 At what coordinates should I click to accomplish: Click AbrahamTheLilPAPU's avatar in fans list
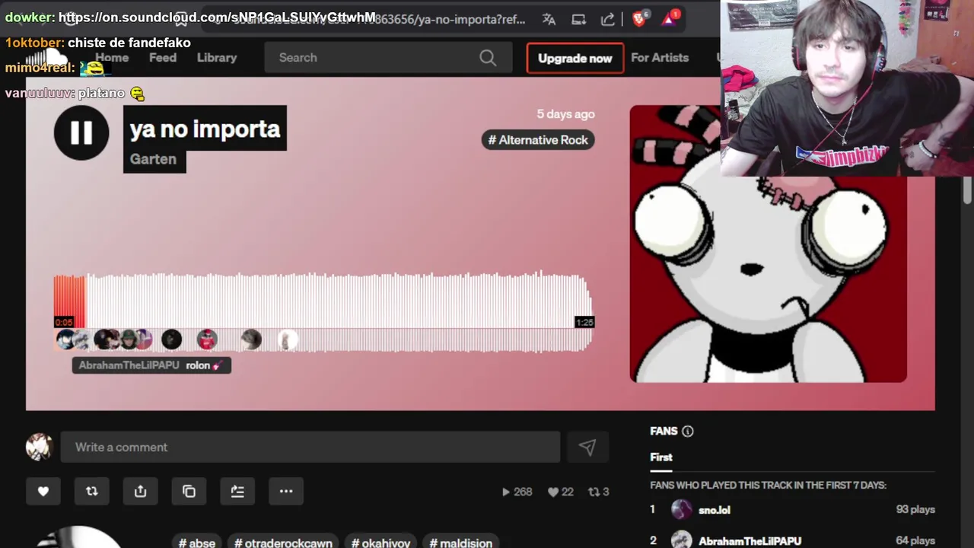click(x=682, y=540)
